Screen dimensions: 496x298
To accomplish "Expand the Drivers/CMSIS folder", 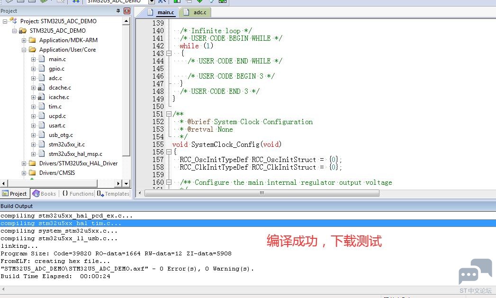I will (24, 173).
